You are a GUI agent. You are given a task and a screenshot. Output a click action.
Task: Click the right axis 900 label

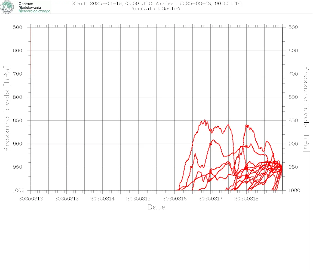click(x=293, y=144)
